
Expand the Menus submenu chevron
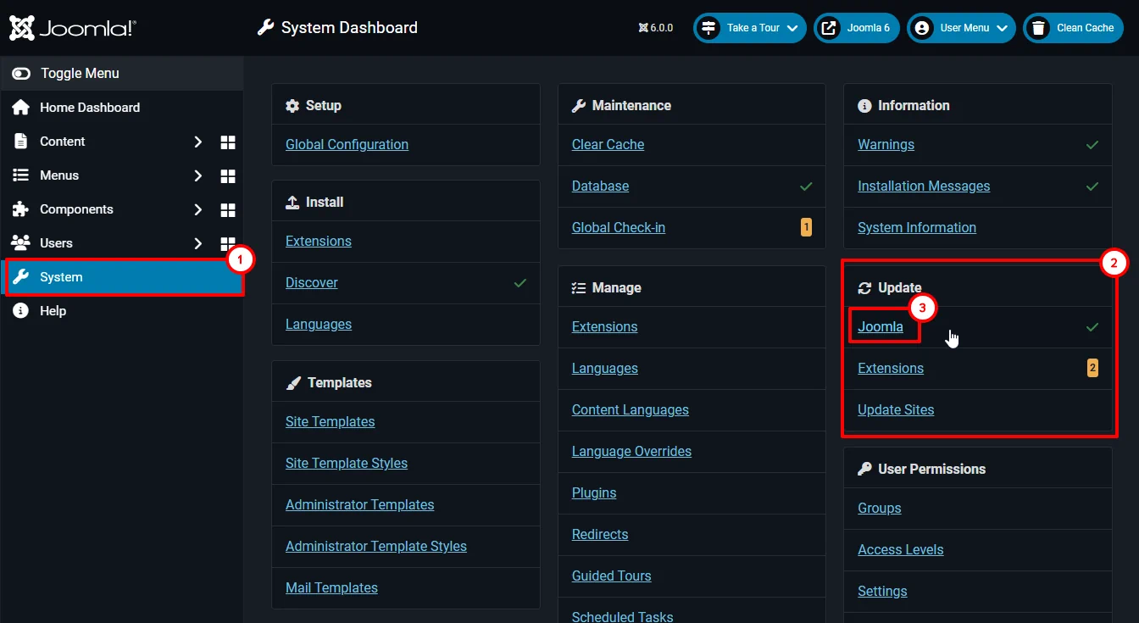(197, 175)
